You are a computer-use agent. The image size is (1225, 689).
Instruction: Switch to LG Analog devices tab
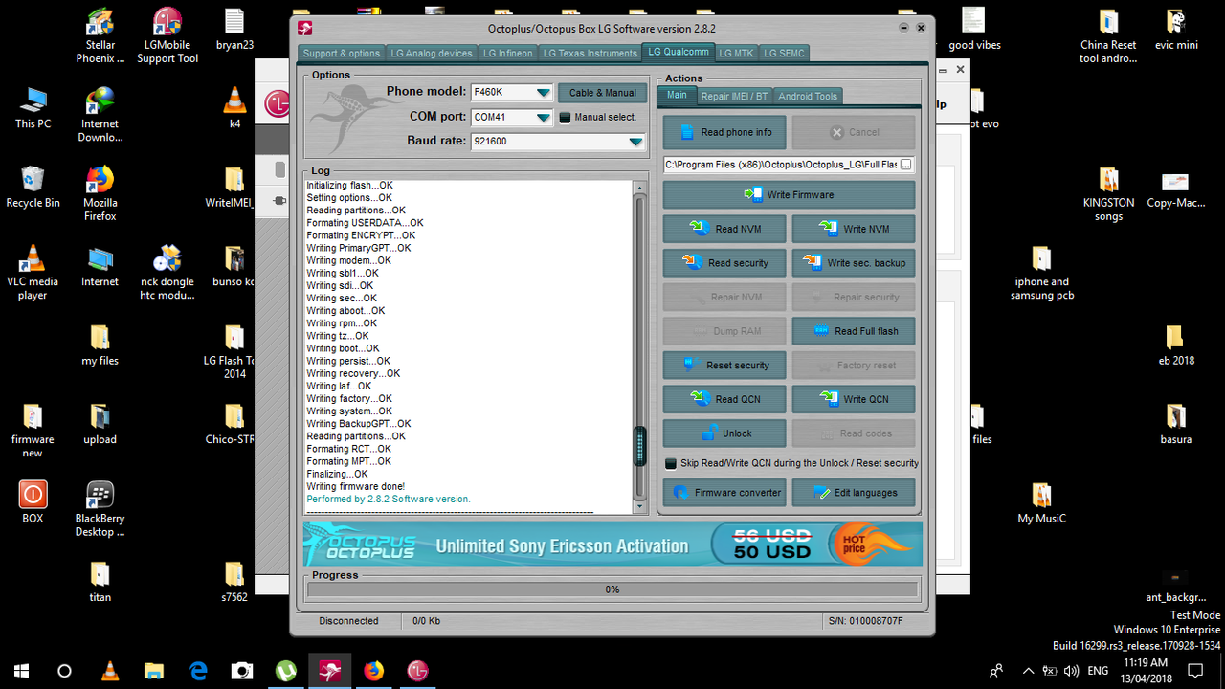pyautogui.click(x=432, y=54)
